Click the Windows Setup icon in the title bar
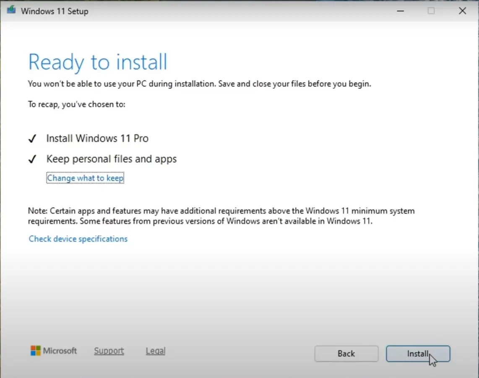 (10, 10)
